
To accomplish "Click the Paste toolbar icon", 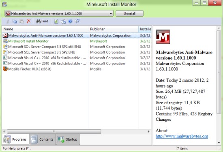I will coord(21,21).
